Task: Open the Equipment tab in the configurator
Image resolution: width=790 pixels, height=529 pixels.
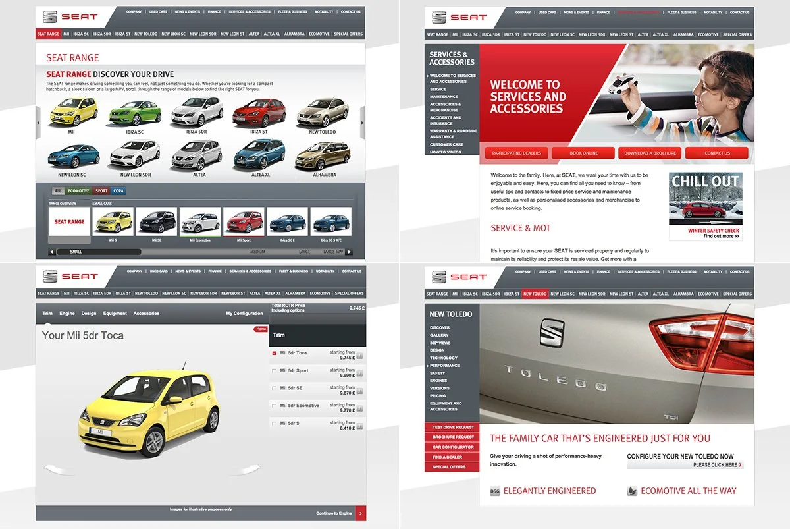Action: [115, 314]
